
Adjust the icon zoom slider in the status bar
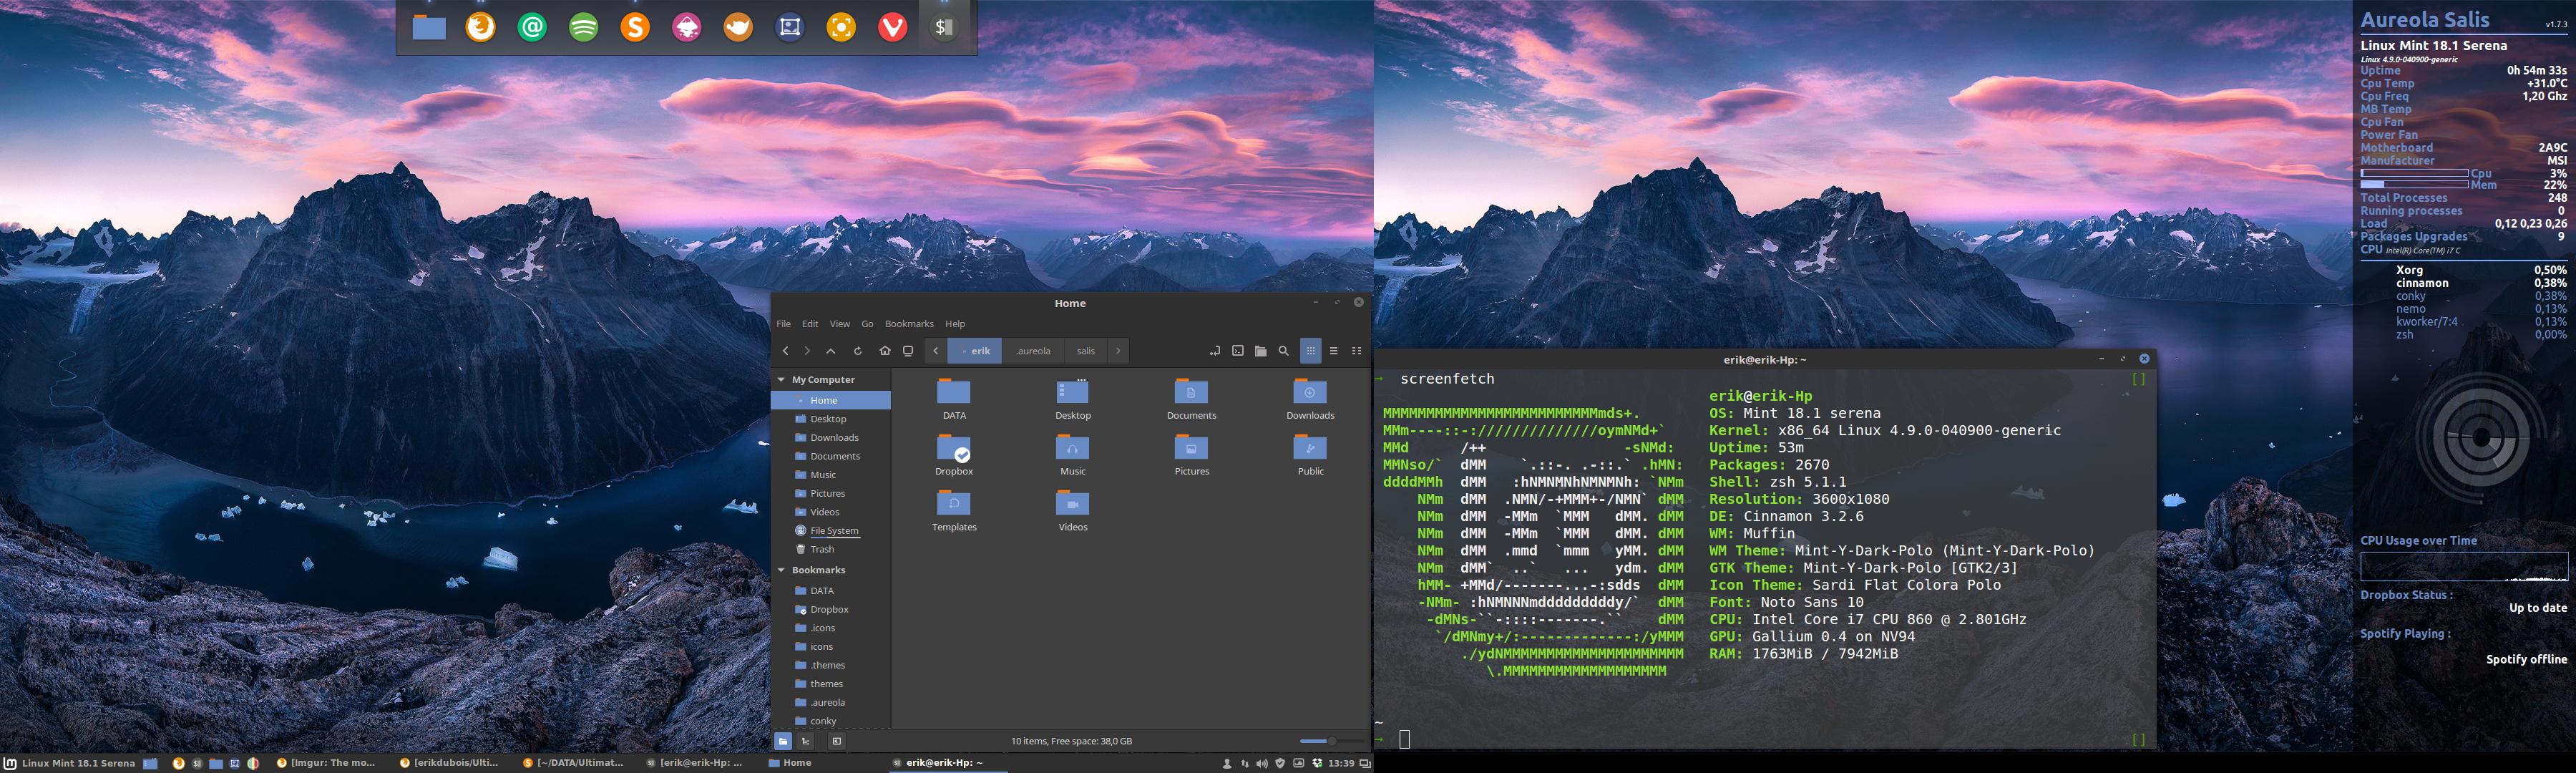click(1330, 741)
